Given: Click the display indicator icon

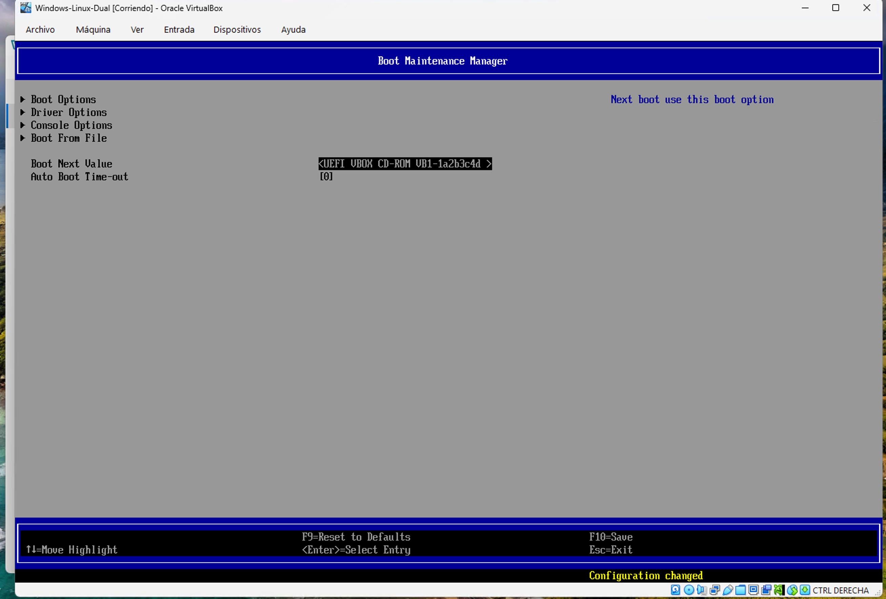Looking at the screenshot, I should coord(753,590).
